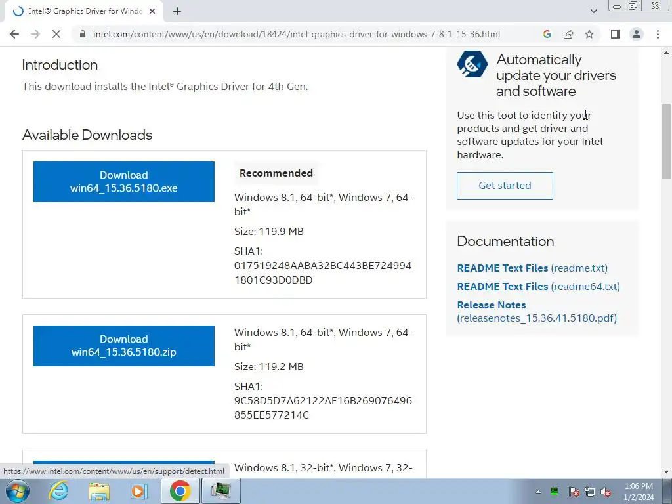Expand the tab search dropdown
Viewport: 672px width, 504px height.
593,12
